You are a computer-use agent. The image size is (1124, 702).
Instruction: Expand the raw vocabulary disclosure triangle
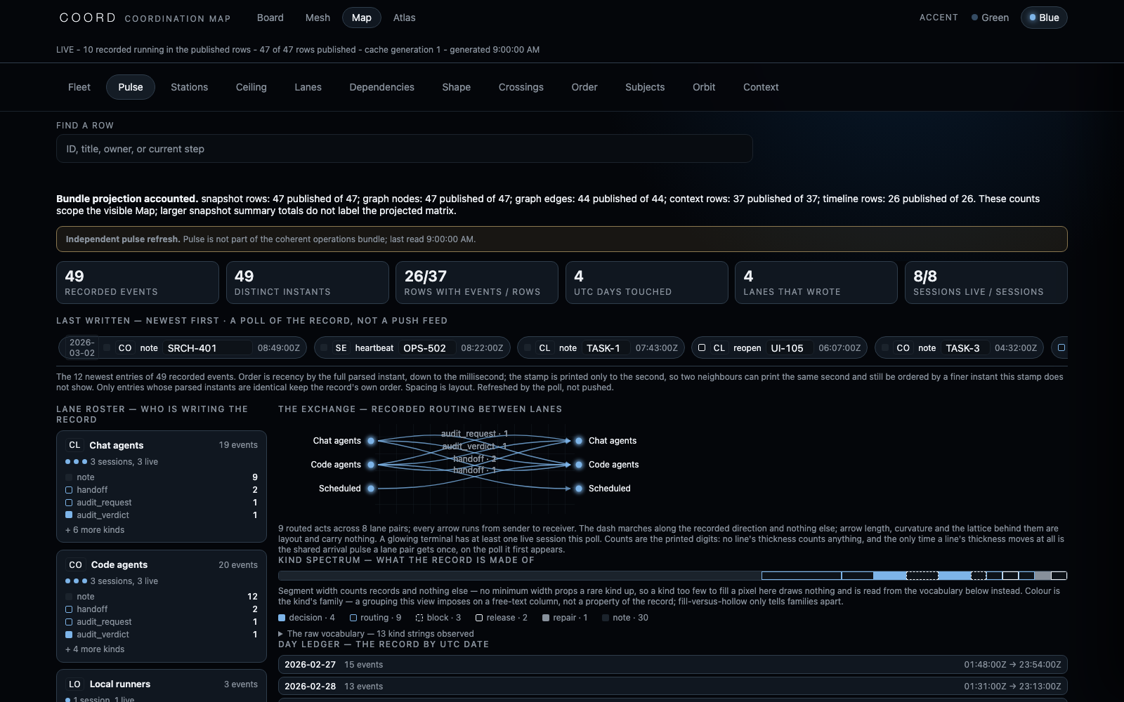point(281,634)
